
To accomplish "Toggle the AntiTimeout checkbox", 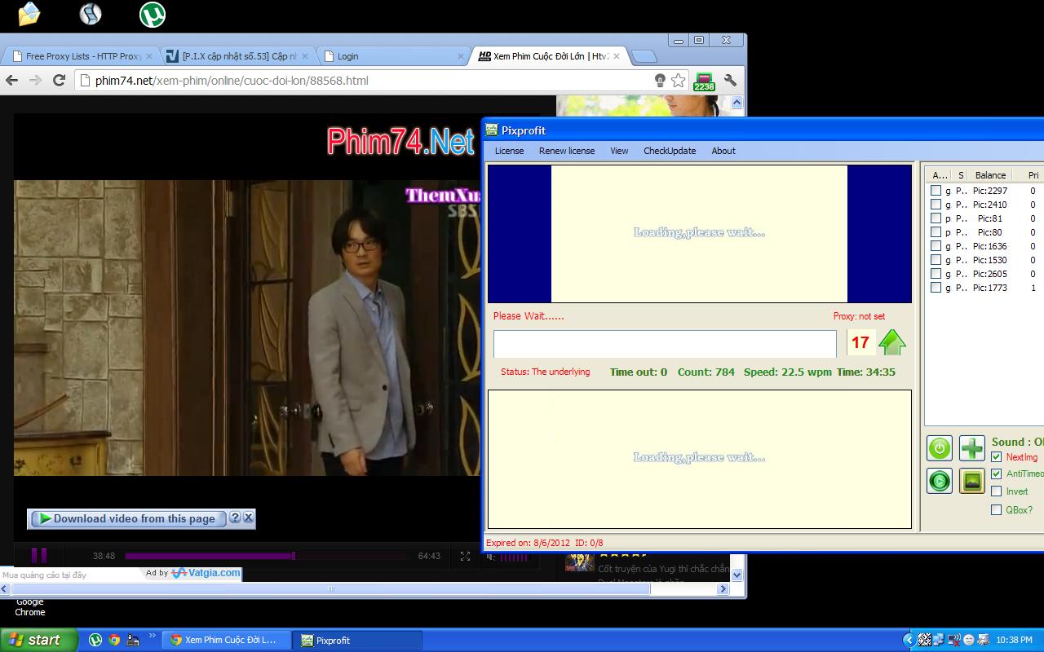I will 996,474.
